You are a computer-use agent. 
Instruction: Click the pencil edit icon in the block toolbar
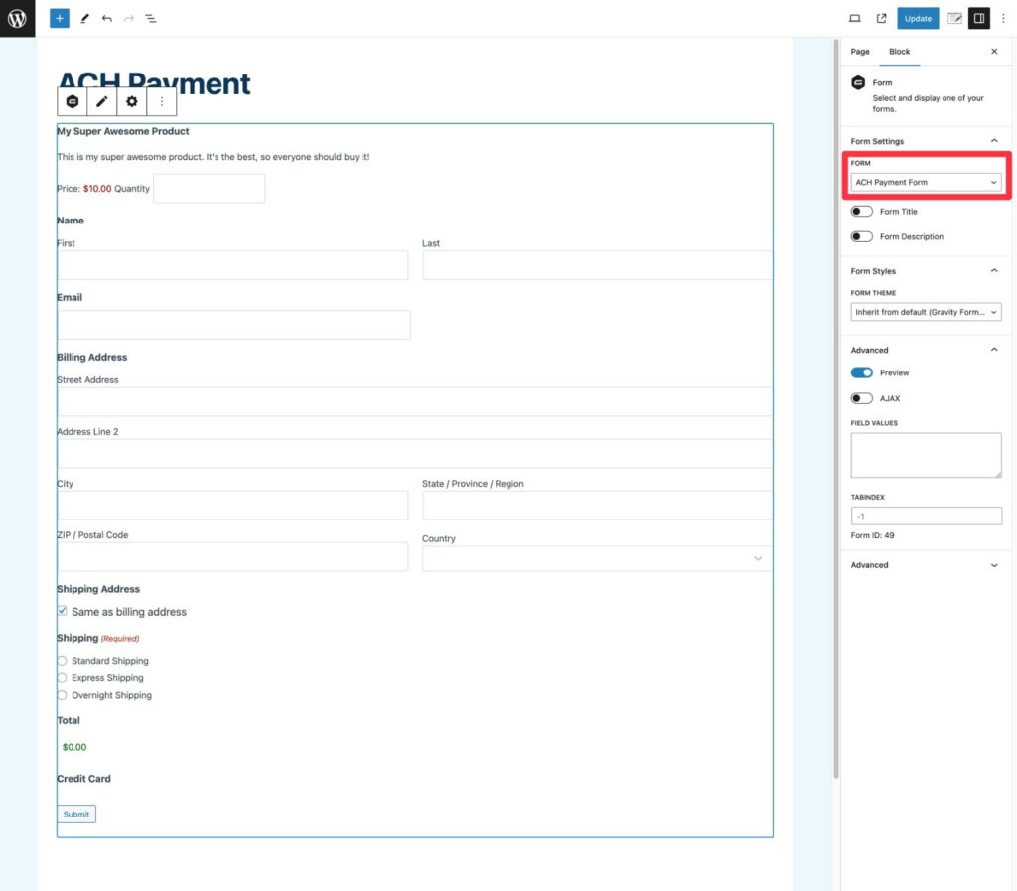102,100
